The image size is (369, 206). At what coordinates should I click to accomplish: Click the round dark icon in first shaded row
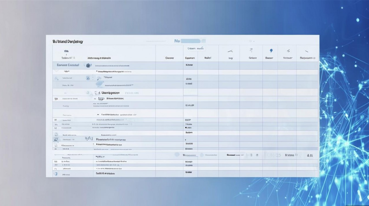[x=88, y=65]
